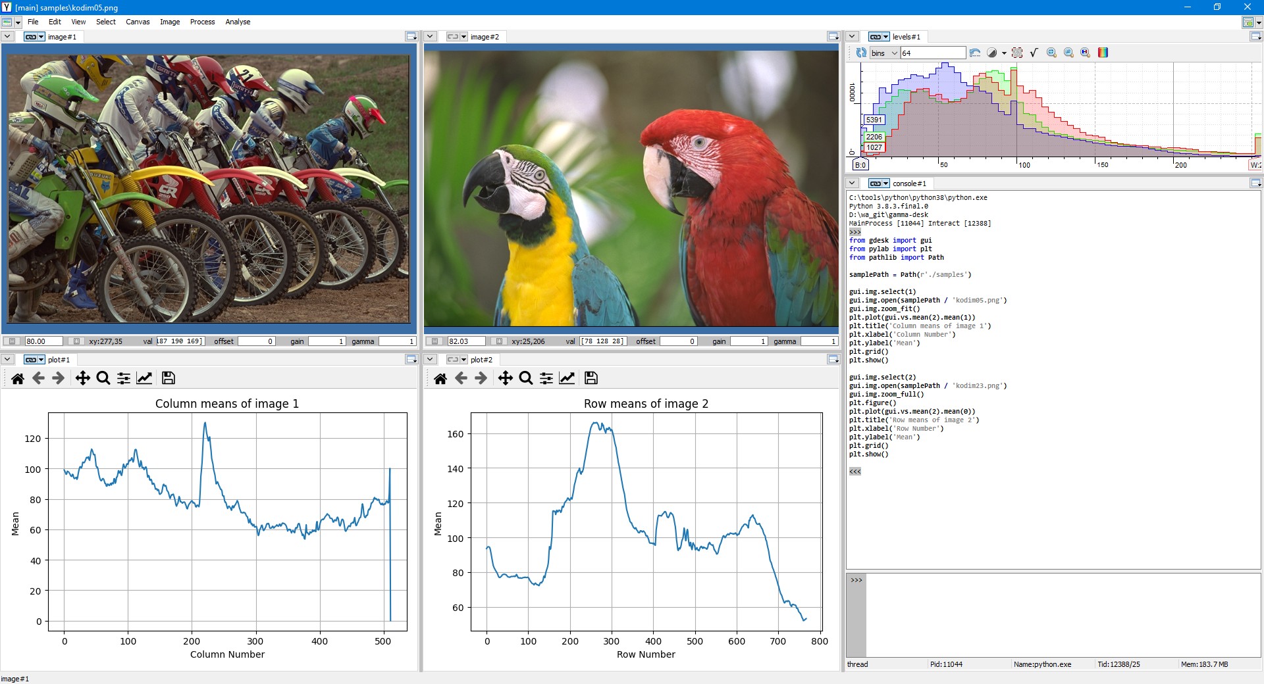Viewport: 1264px width, 684px height.
Task: Click the half-shaded circle icon in levels
Action: tap(992, 53)
